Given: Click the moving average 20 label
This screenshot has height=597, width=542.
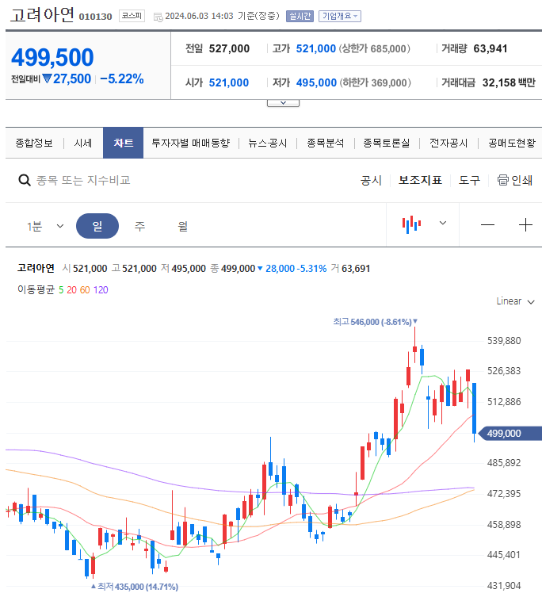Looking at the screenshot, I should point(71,290).
